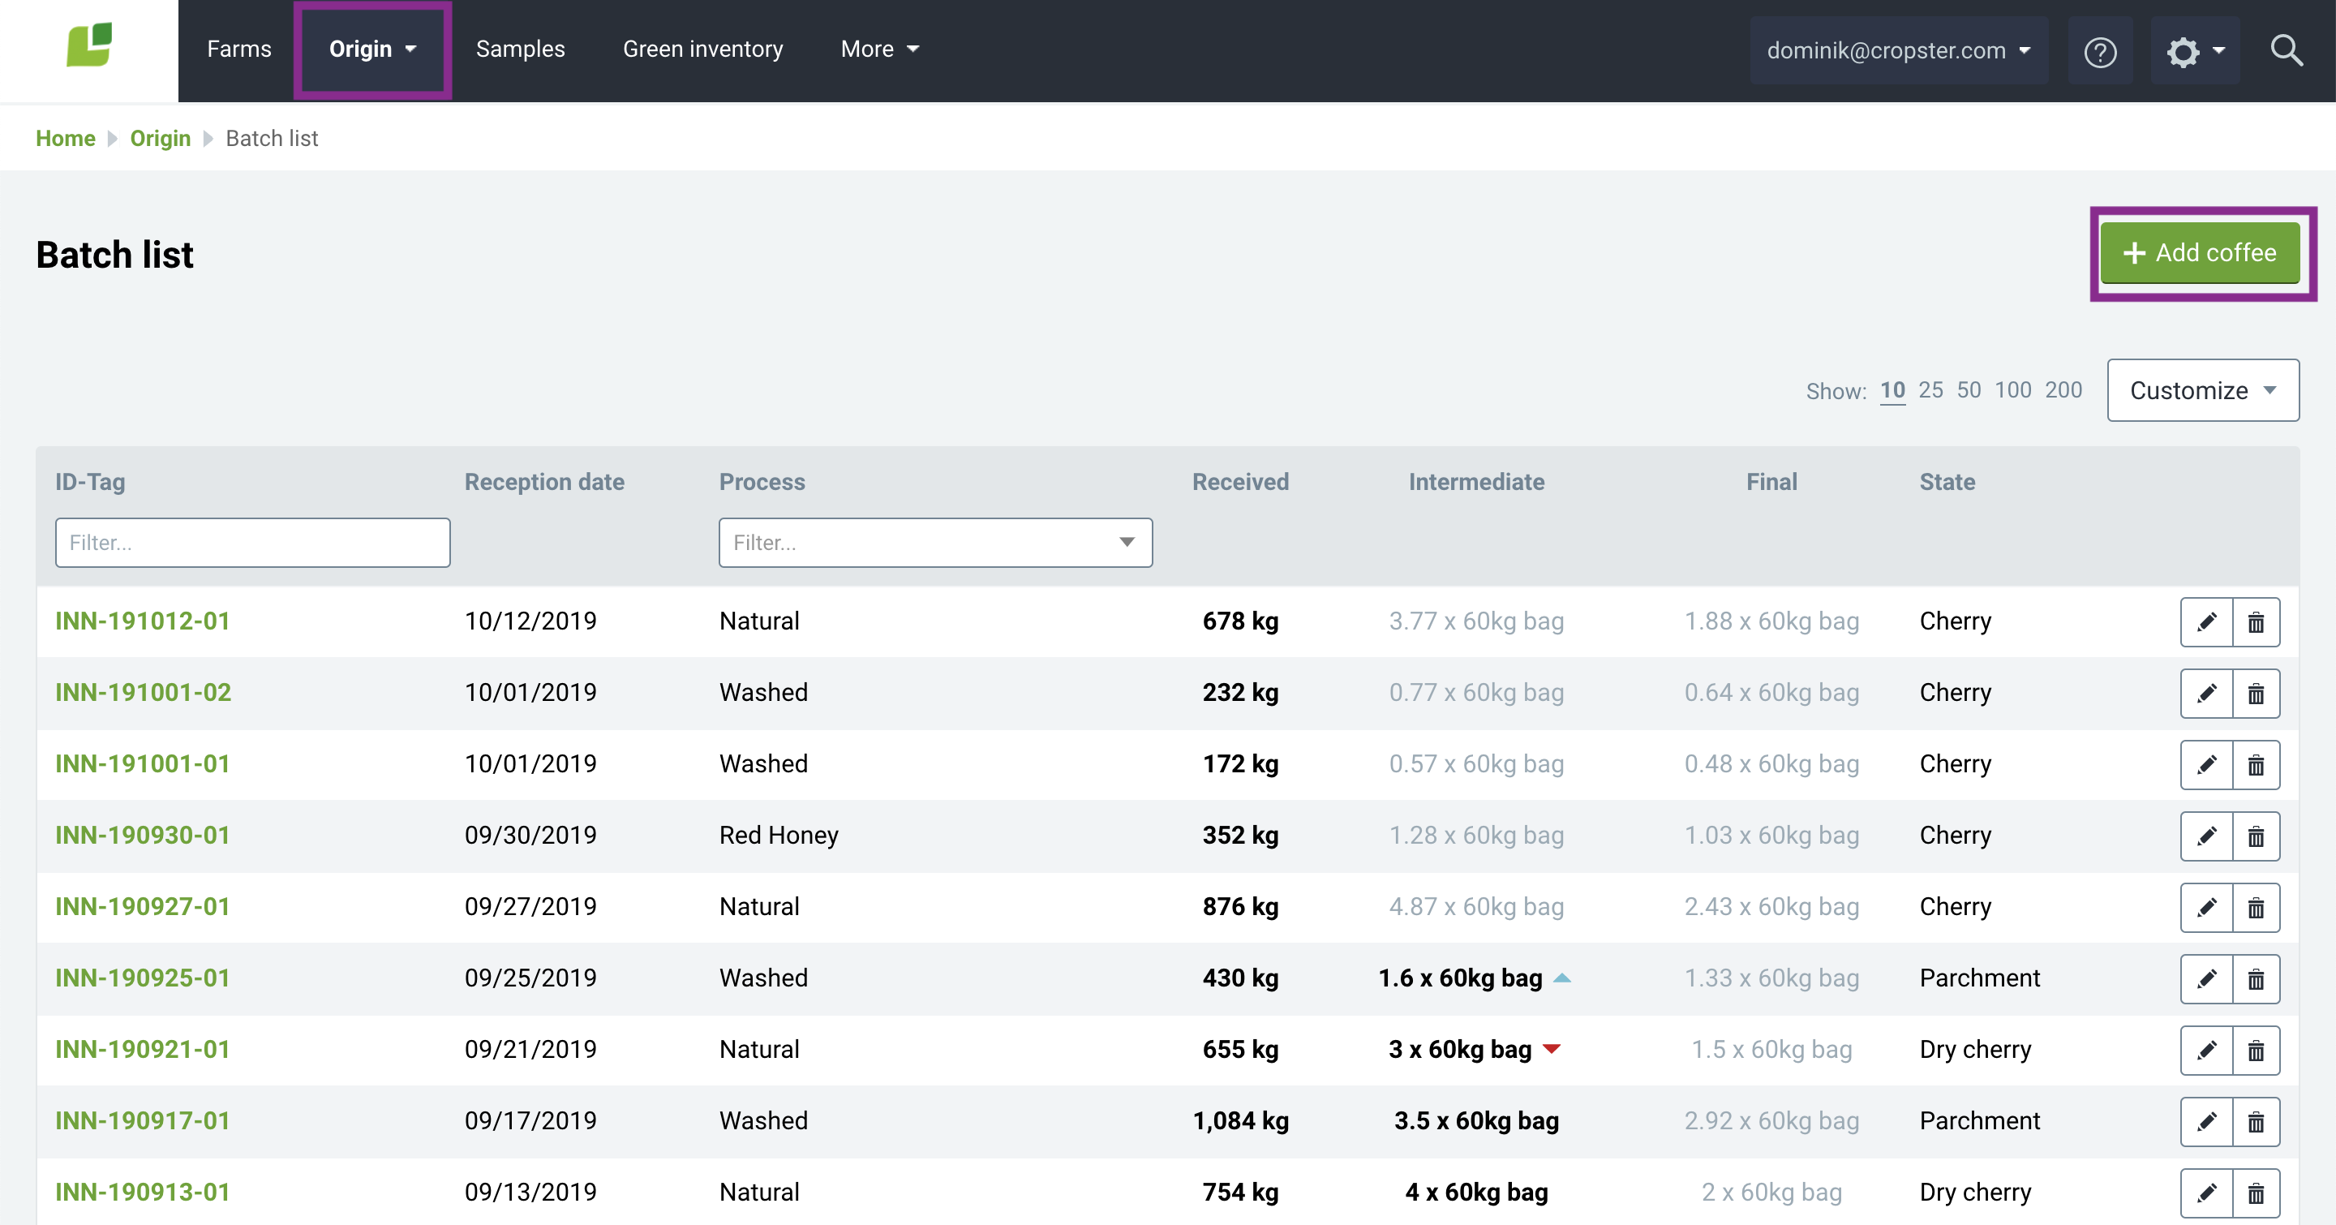Edit batch INN-190913-01 with pencil icon
Viewport: 2336px width, 1225px height.
(x=2206, y=1193)
